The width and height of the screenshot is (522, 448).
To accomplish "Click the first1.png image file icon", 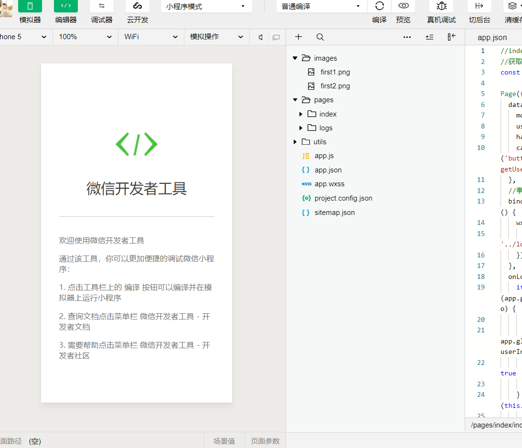I will 311,72.
